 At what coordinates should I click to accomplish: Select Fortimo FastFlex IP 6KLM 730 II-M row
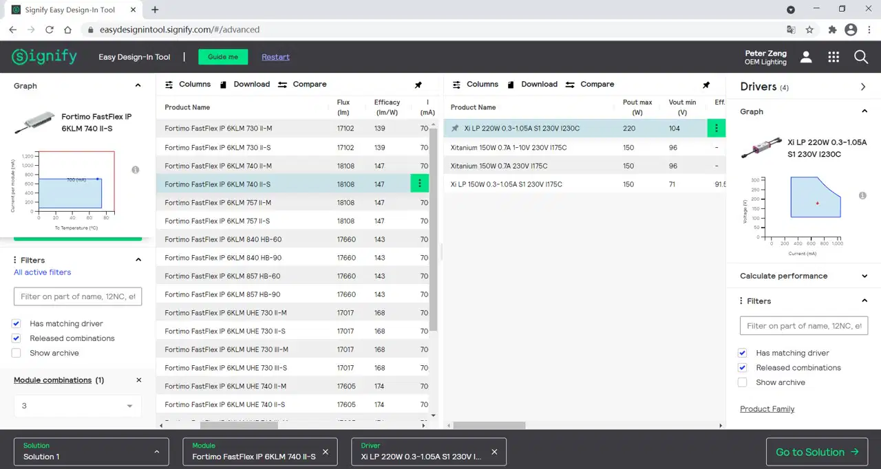click(293, 129)
